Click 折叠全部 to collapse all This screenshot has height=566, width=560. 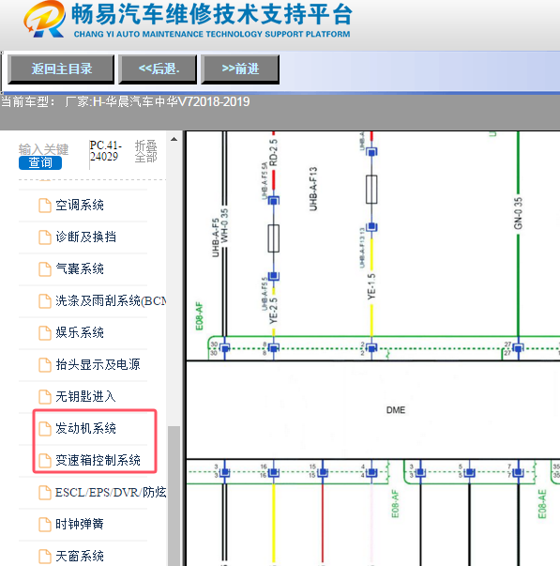145,151
